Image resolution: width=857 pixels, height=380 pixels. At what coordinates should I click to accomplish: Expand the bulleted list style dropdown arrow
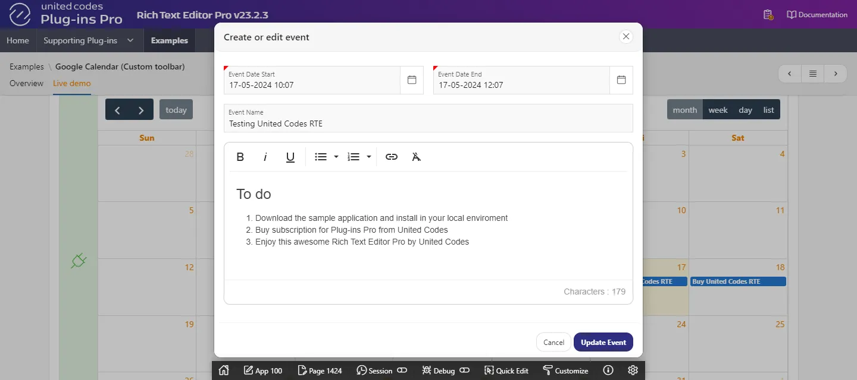[x=336, y=157]
